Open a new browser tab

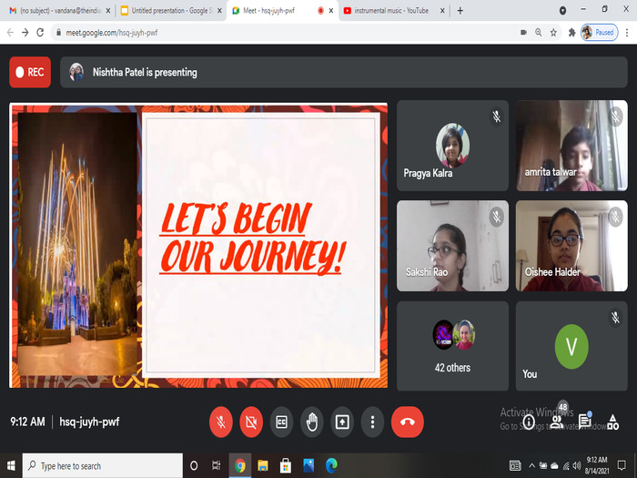tap(460, 11)
